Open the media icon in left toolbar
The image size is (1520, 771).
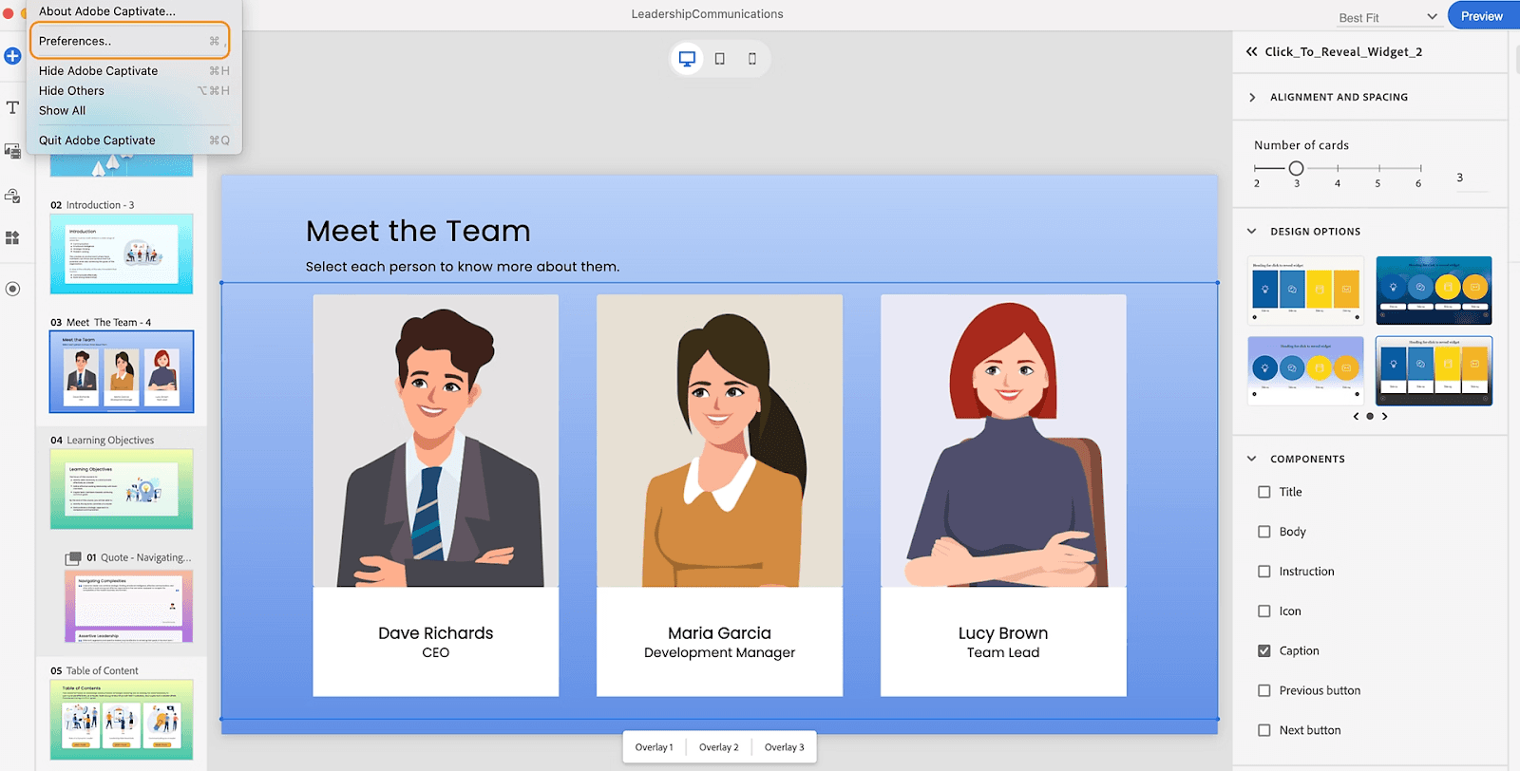pos(12,151)
